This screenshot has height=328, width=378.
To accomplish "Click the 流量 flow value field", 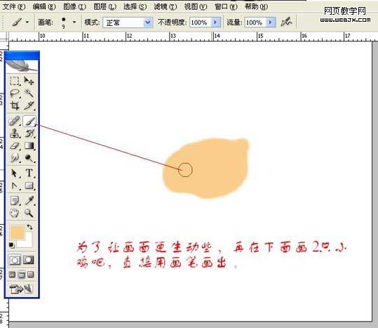I will (256, 22).
